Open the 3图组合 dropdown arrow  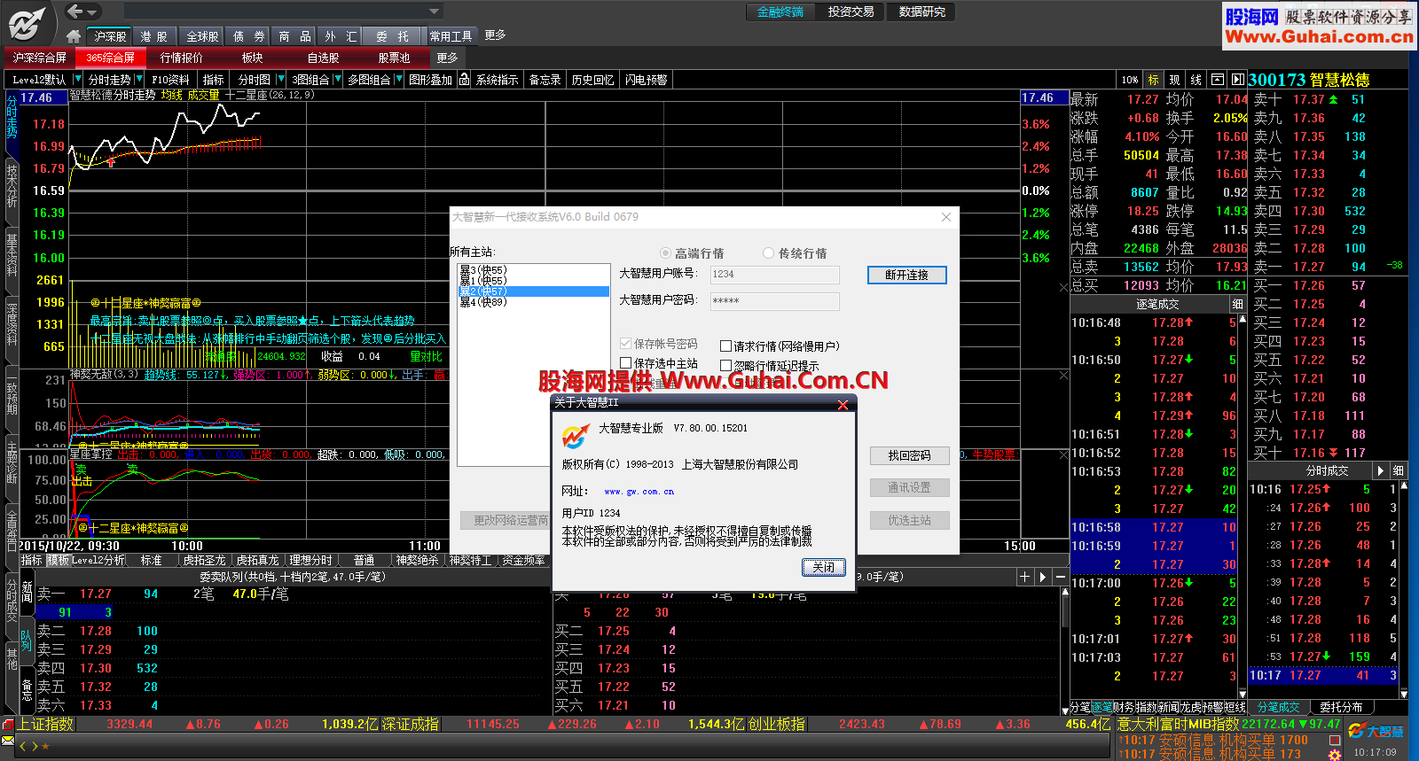(338, 80)
